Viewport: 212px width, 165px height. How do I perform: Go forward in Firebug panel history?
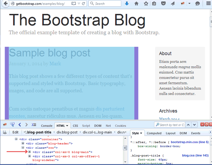(26, 124)
